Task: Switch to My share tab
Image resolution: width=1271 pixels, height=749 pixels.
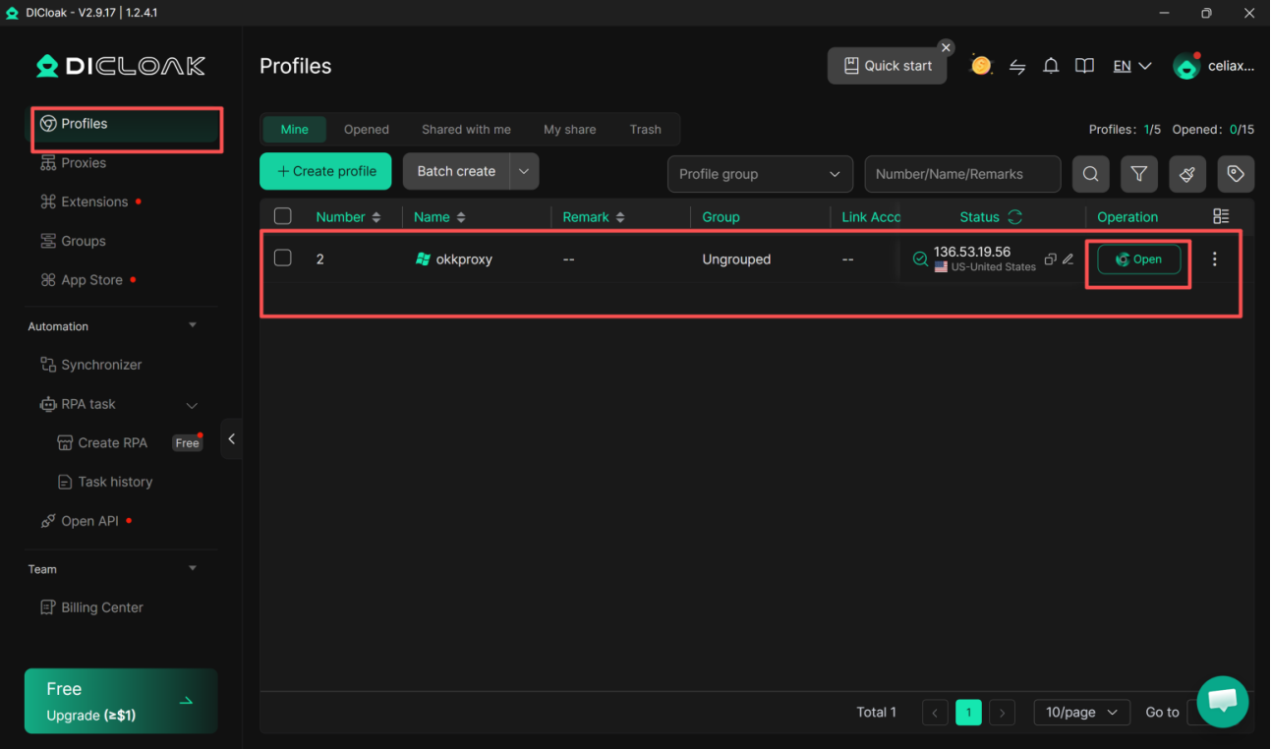Action: pos(570,129)
